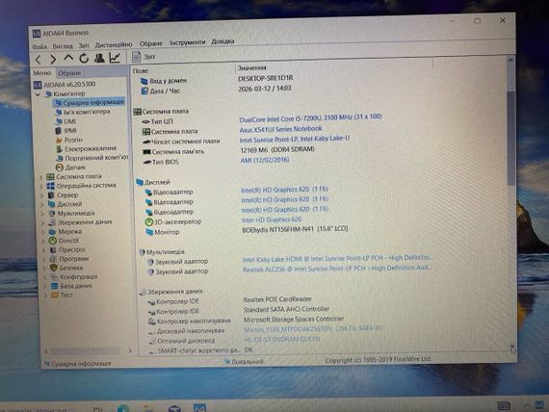Open the Файл menu
Screen dimensions: 549x412
[x=39, y=46]
